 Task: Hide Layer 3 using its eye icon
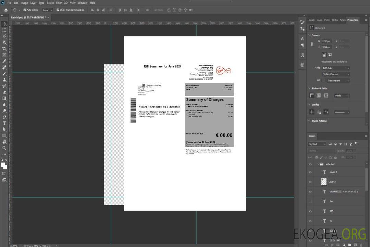click(x=310, y=182)
